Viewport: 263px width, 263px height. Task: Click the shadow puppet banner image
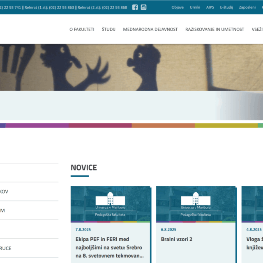131,67
